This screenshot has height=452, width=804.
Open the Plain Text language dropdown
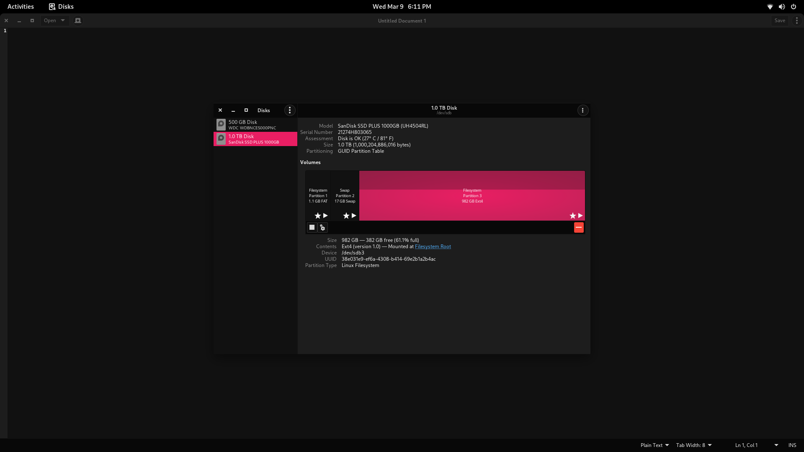654,445
